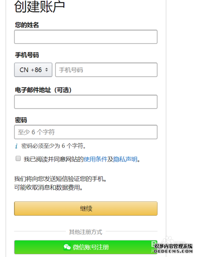This screenshot has height=257, width=197.
Task: Click the 密码 password label
Action: pyautogui.click(x=21, y=120)
